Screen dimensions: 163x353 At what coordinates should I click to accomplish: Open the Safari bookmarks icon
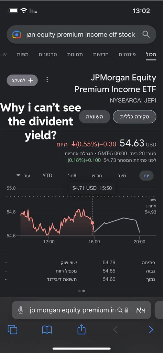click(47, 330)
